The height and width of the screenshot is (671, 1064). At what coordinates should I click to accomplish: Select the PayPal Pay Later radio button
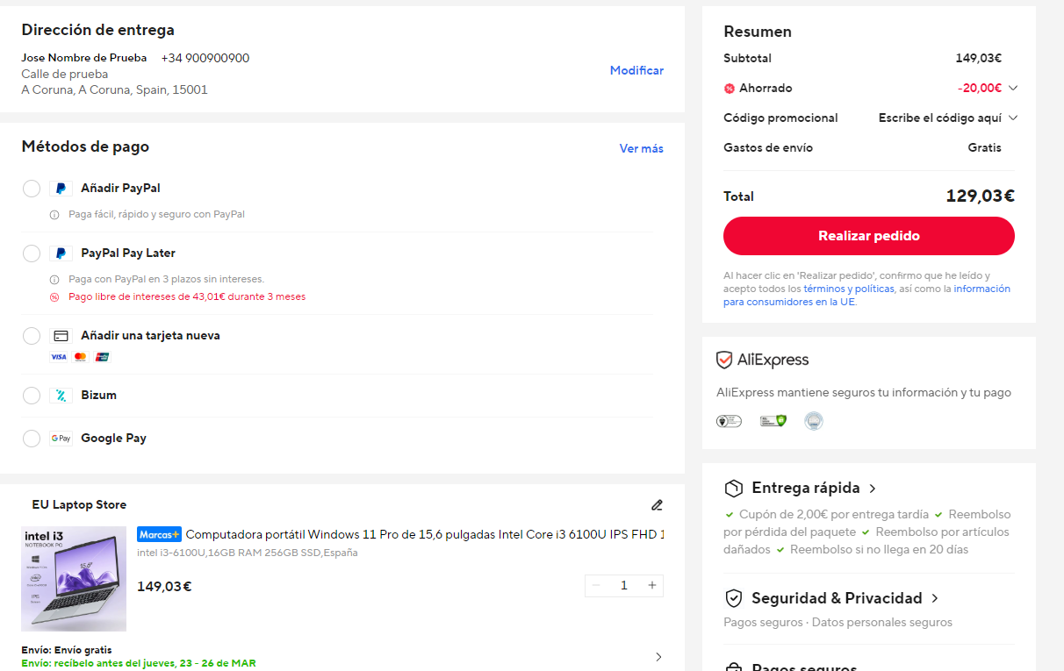pos(32,253)
